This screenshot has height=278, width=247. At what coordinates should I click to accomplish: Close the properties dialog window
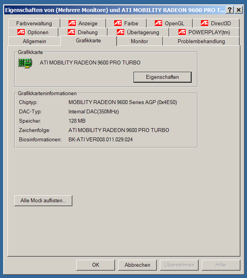[238, 10]
